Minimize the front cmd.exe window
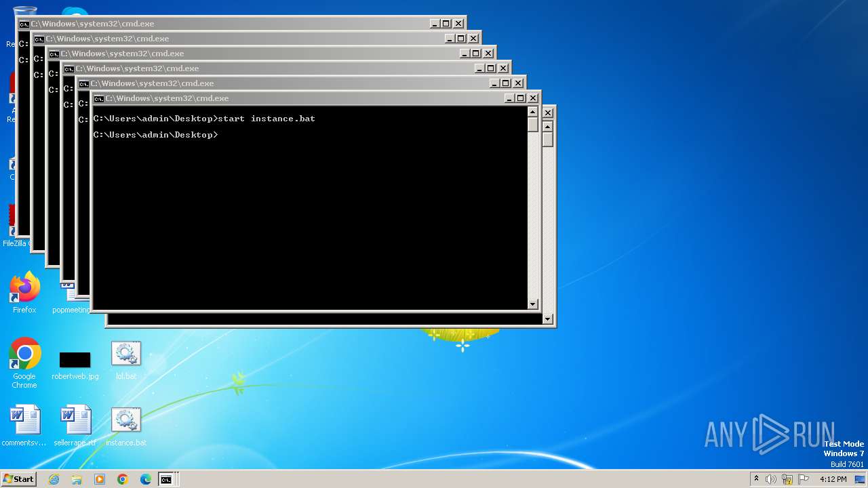 pos(509,98)
